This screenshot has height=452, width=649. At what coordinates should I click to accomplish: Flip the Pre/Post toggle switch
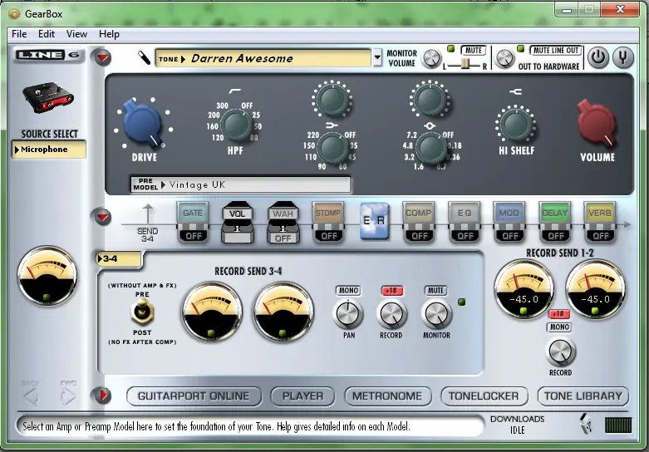point(142,312)
